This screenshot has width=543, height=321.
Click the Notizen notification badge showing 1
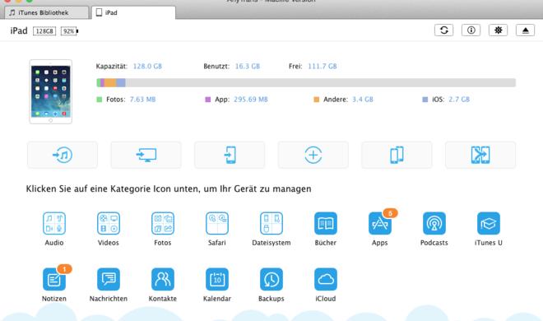(x=64, y=269)
